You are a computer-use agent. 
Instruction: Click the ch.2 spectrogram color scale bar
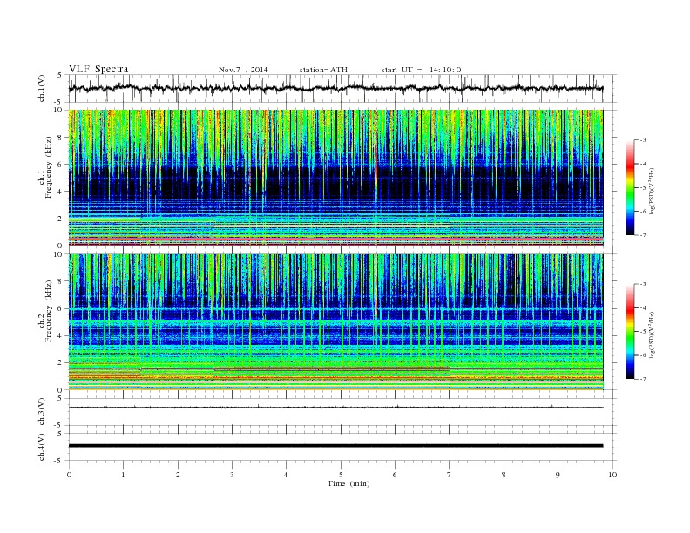point(630,331)
